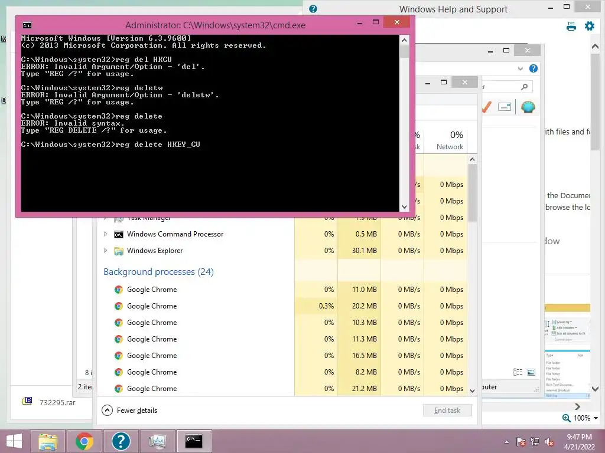Click the Explorer search input box

point(506,87)
